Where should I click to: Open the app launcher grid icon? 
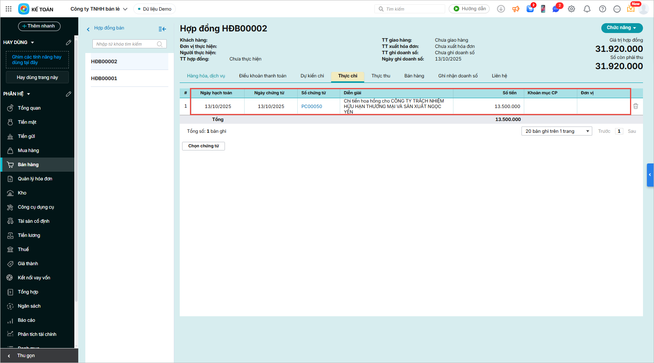click(9, 9)
